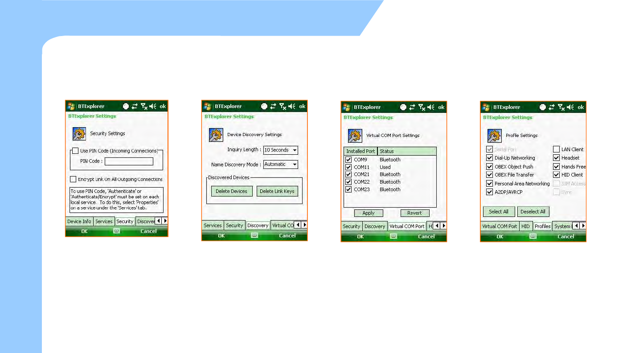This screenshot has width=631, height=353.
Task: Tap speaker volume icon on Device Discovery screen
Action: pos(292,106)
